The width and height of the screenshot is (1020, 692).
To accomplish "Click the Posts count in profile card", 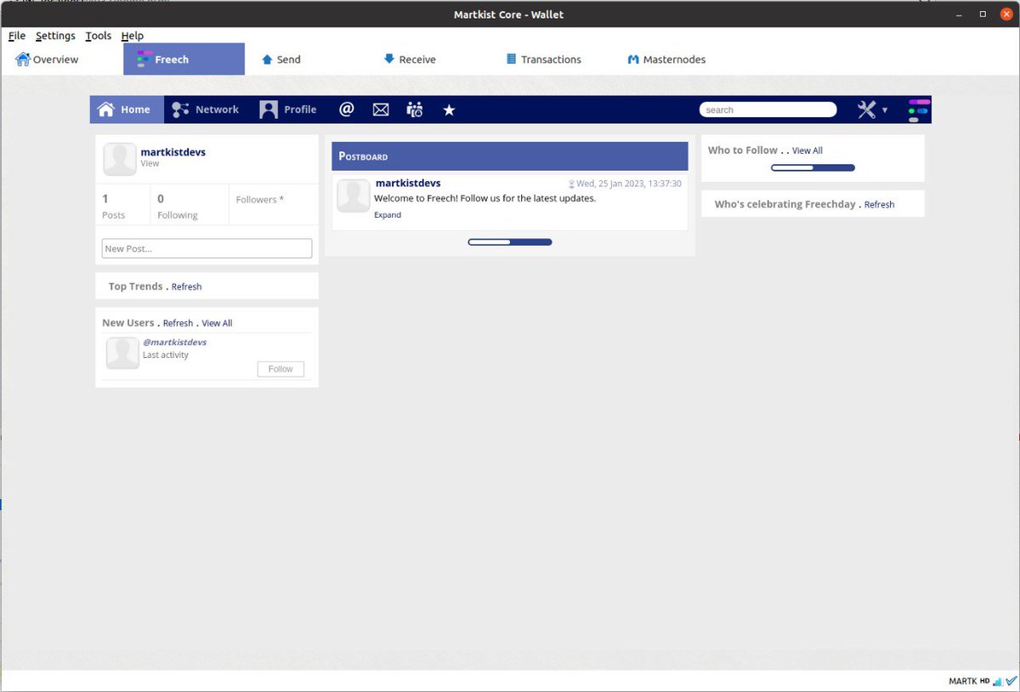I will 113,207.
